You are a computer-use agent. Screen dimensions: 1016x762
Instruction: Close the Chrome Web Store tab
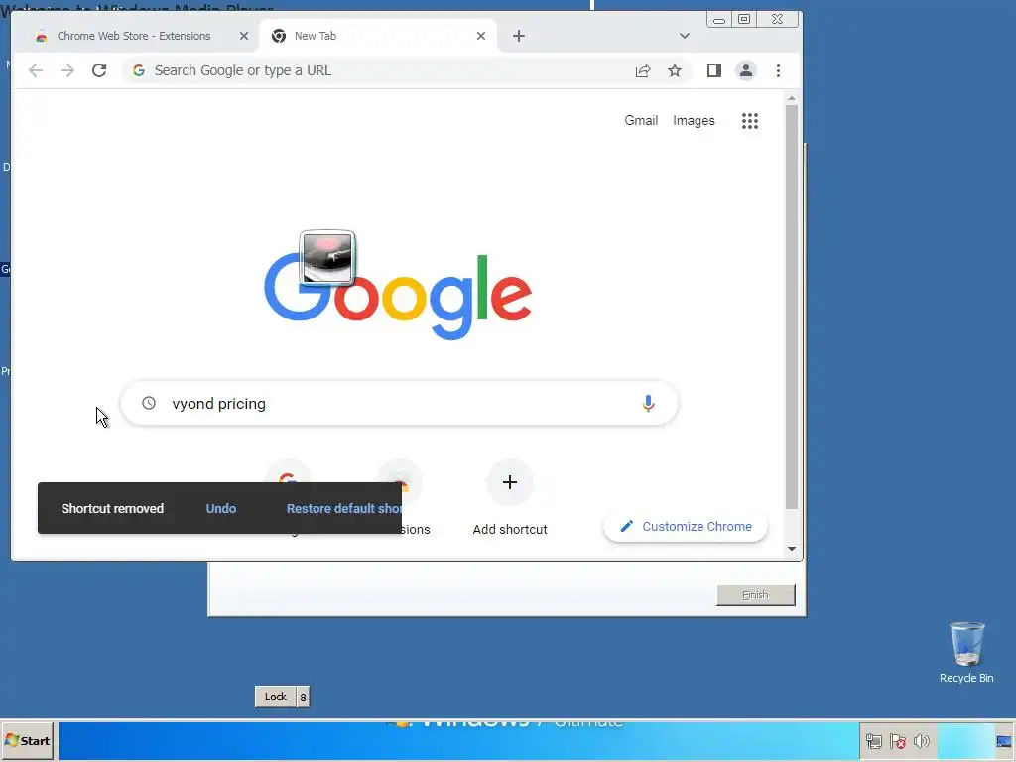pyautogui.click(x=244, y=36)
